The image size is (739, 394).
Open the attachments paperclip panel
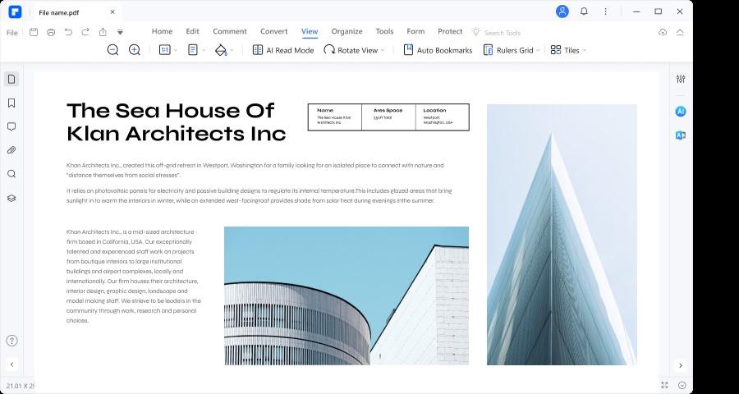(x=11, y=150)
